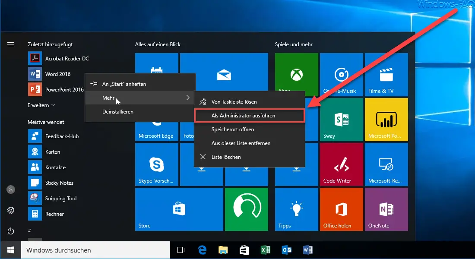Jump to the # alphabet section header
This screenshot has height=259, width=475.
coord(29,231)
